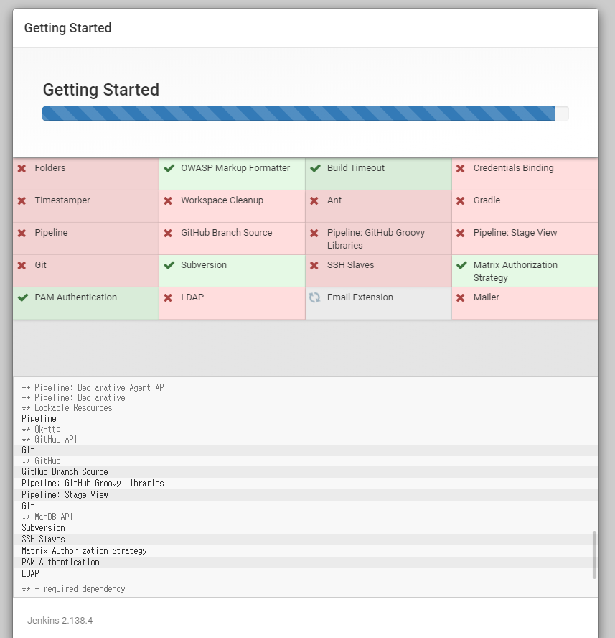Click 'SSH Slaves' in the install log
The image size is (615, 638).
point(44,539)
